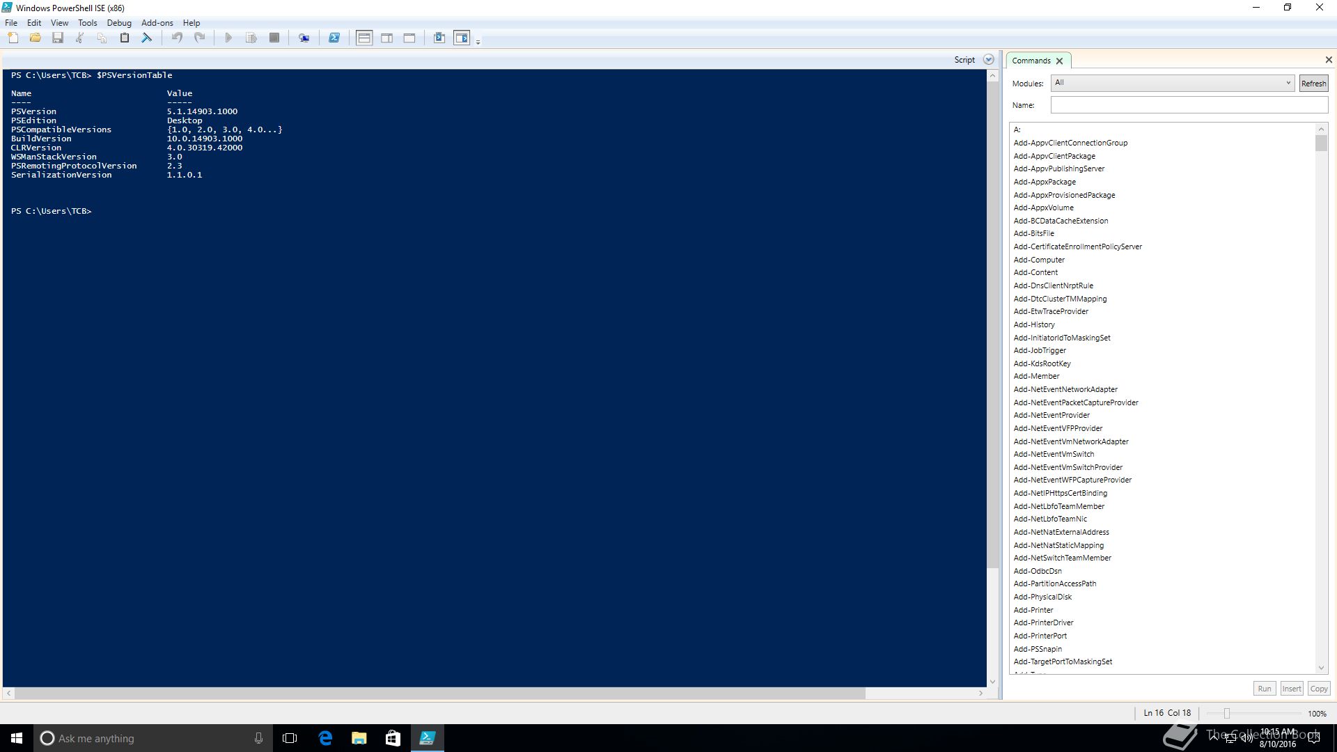The height and width of the screenshot is (752, 1337).
Task: Open New Remote PowerShell Tab icon
Action: [x=304, y=38]
